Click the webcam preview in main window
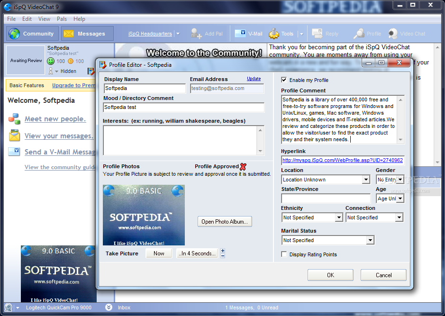Image resolution: width=445 pixels, height=316 pixels. 58,274
